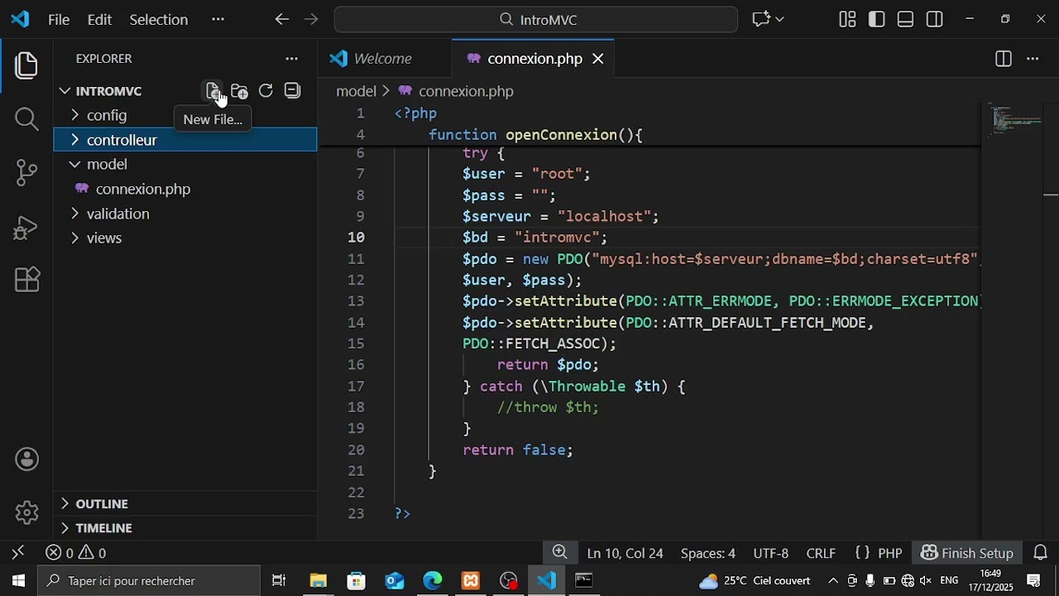This screenshot has height=596, width=1059.
Task: Open the File menu
Action: (59, 19)
